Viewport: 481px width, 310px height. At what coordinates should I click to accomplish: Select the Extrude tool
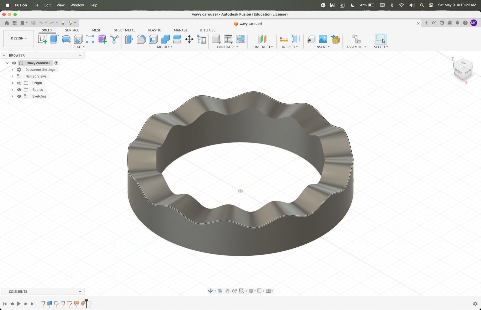[x=55, y=39]
